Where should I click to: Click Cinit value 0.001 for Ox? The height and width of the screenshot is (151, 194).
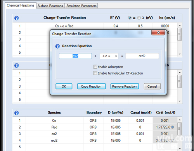pos(165,120)
